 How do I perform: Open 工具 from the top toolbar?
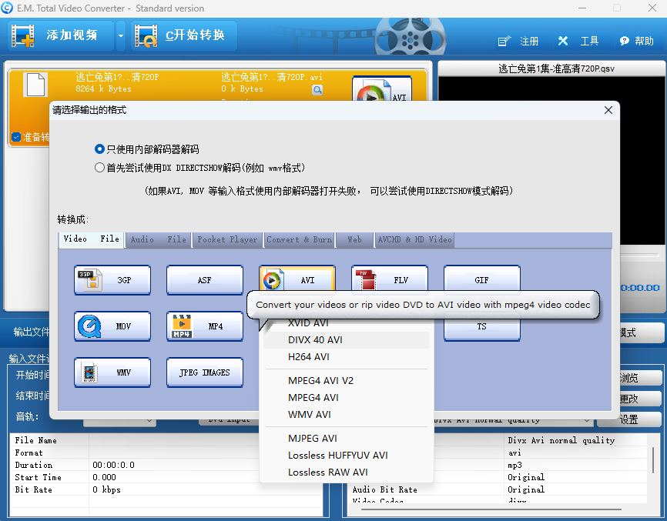pos(589,41)
